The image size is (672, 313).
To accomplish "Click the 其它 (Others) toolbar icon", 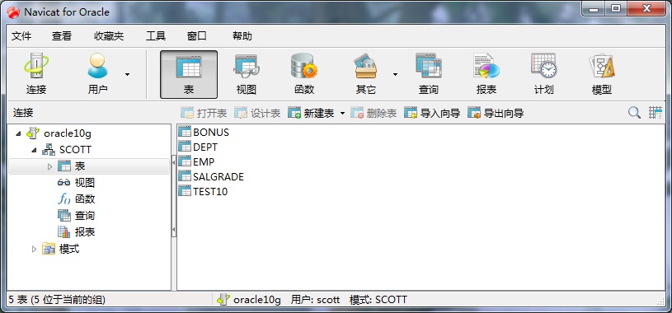I will [x=365, y=74].
